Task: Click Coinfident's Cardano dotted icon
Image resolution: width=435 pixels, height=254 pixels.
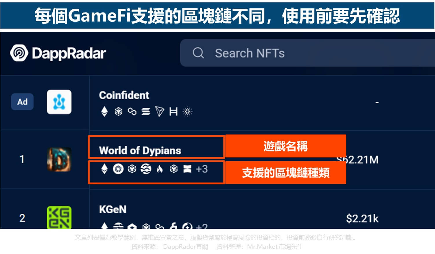Action: point(188,112)
